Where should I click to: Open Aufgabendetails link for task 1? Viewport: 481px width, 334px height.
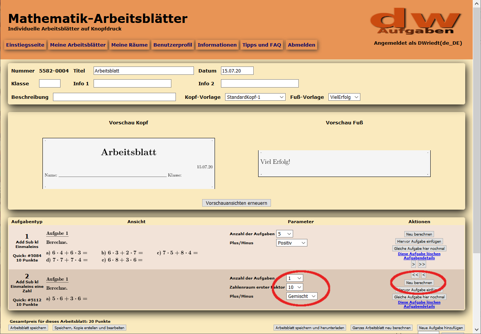tap(419, 258)
